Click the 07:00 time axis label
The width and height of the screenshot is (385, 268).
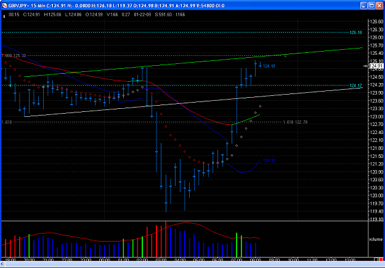tap(237, 259)
